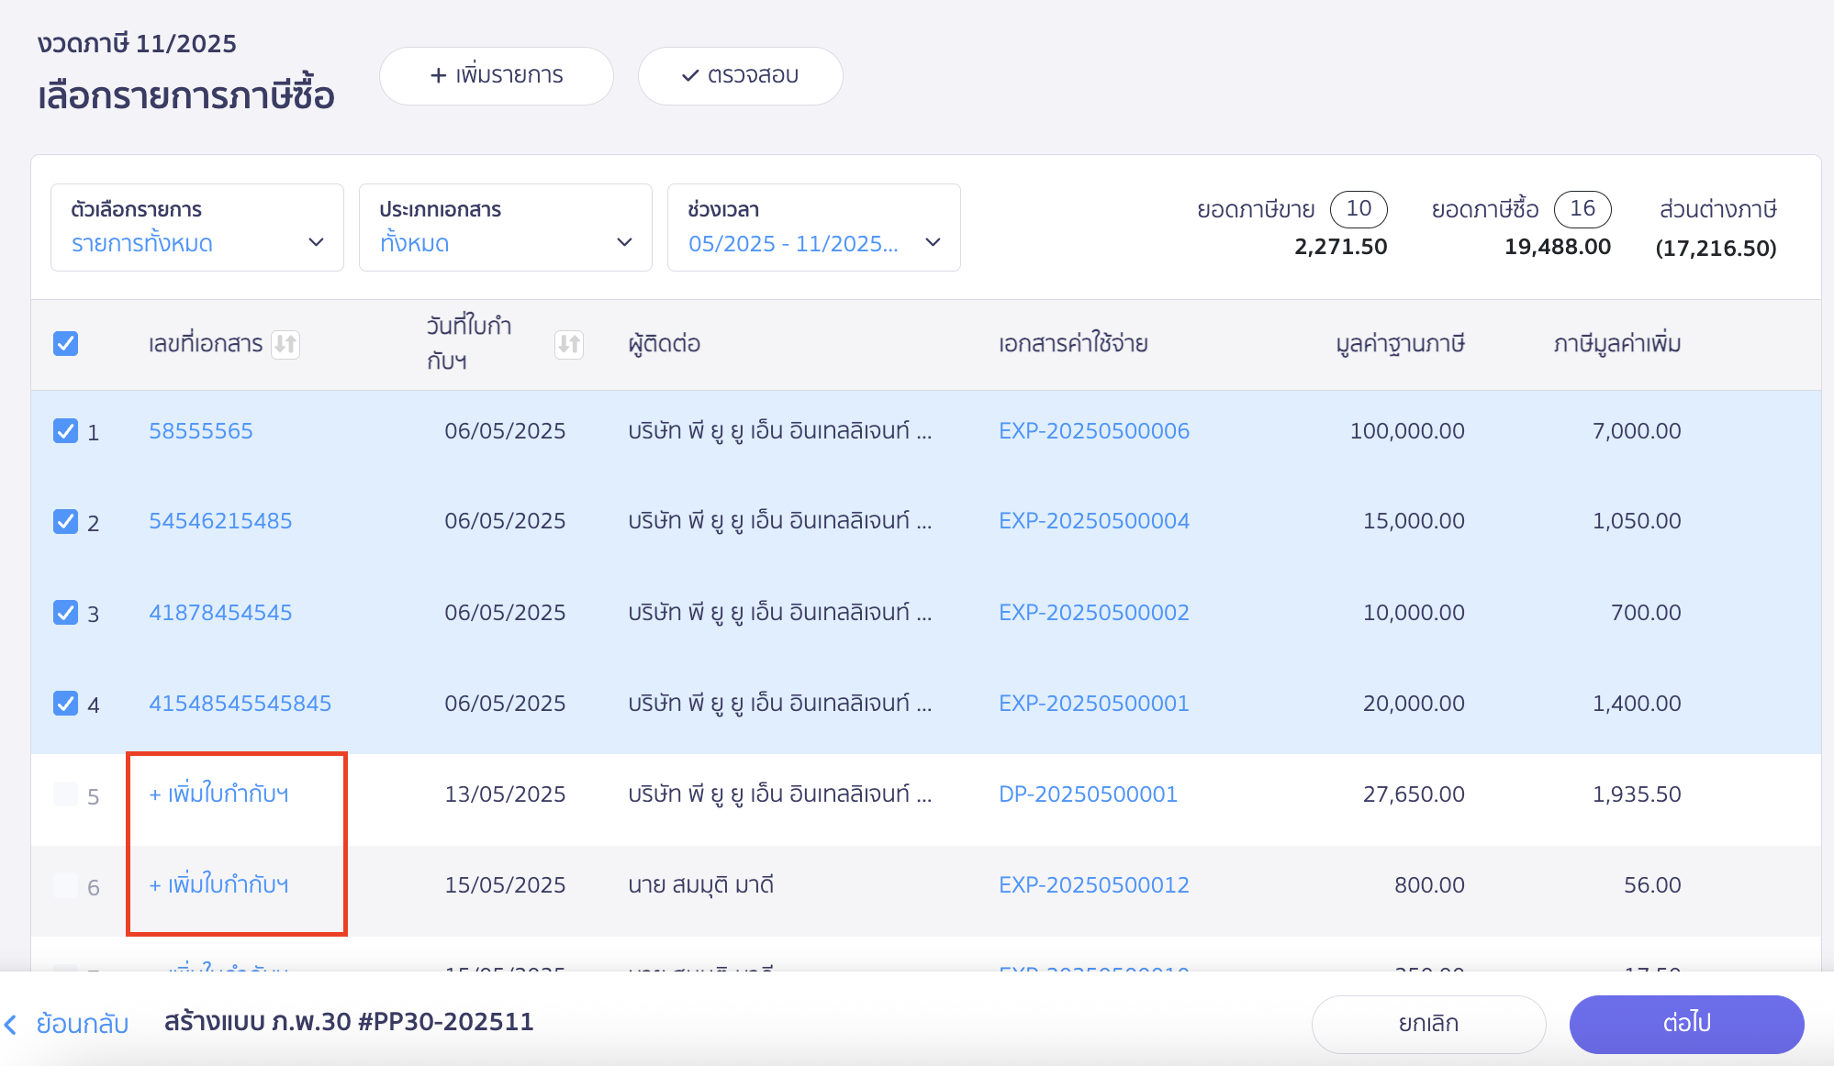1834x1066 pixels.
Task: Open DP-20250500001 document link
Action: pyautogui.click(x=1088, y=794)
